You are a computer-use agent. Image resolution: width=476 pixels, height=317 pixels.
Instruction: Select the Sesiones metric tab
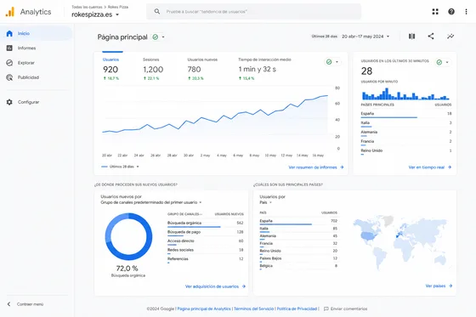(x=153, y=69)
